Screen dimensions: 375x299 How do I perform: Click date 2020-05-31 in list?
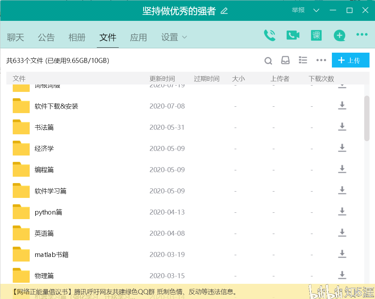(167, 127)
